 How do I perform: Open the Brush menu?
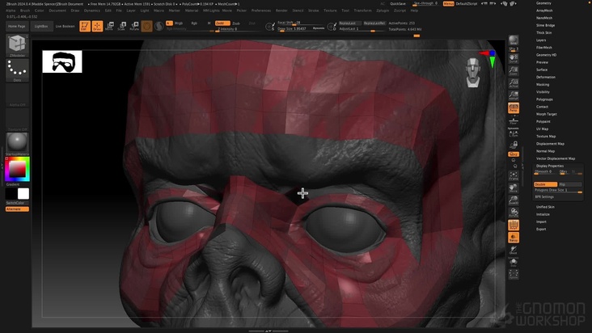point(25,11)
